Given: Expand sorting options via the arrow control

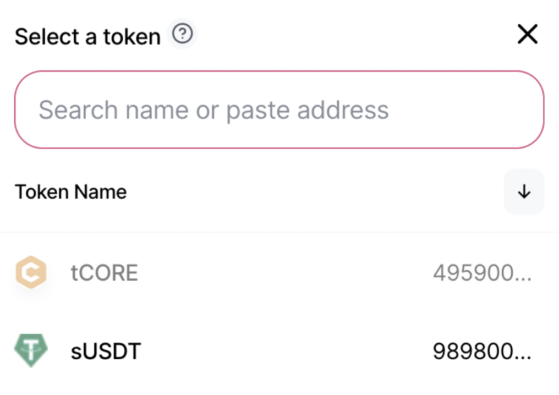Looking at the screenshot, I should pos(524,191).
